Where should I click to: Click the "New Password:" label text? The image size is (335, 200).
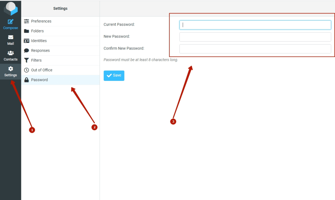click(117, 36)
